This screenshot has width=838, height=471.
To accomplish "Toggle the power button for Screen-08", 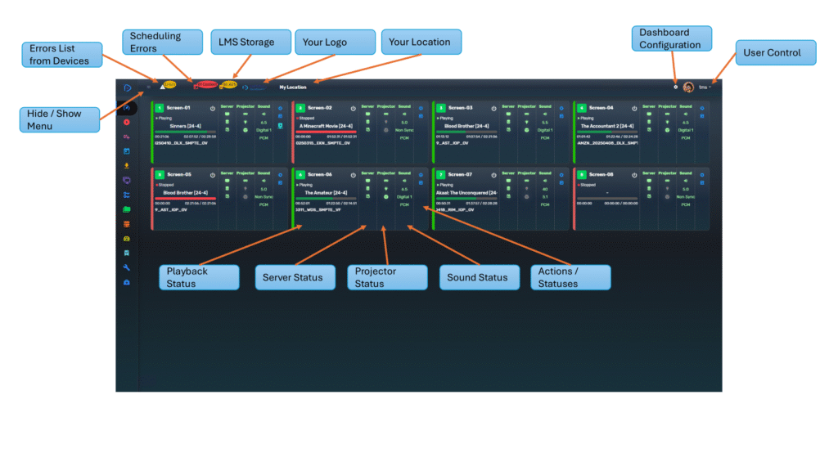I will [635, 174].
